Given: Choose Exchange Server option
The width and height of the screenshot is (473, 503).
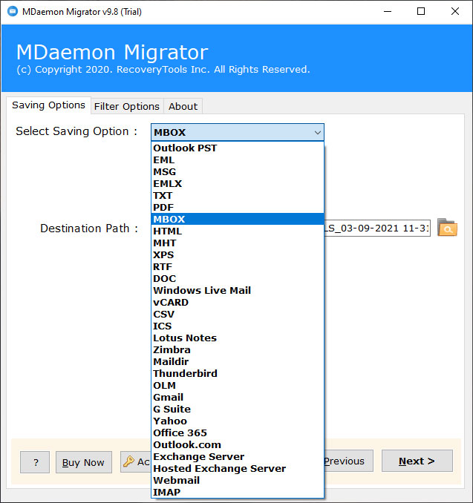Looking at the screenshot, I should 238,456.
